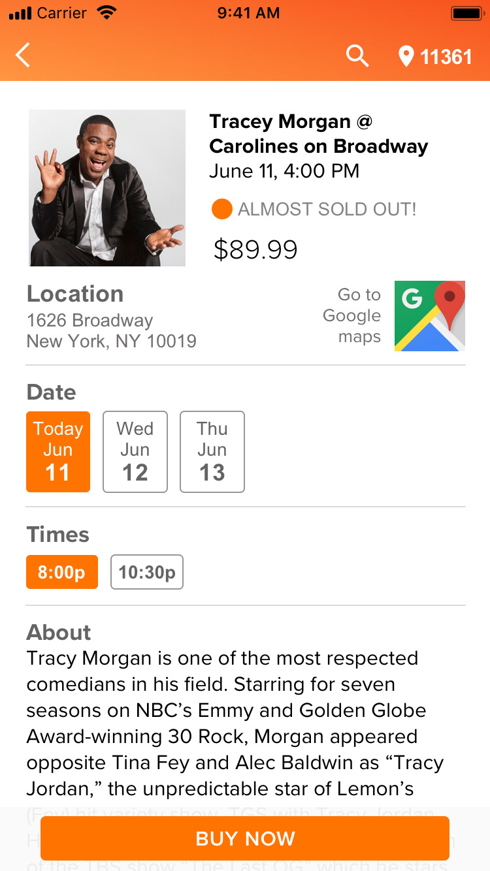Select Thu Jun 13 date
Viewport: 490px width, 871px height.
(x=212, y=451)
